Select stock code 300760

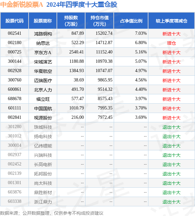(14, 80)
